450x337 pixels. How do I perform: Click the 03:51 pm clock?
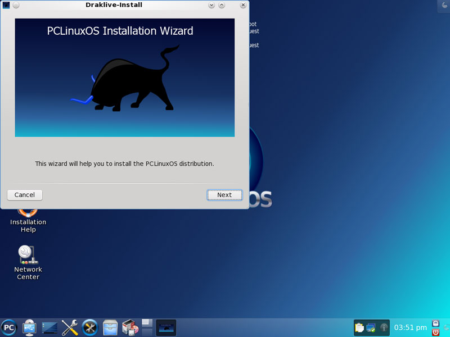tap(411, 327)
